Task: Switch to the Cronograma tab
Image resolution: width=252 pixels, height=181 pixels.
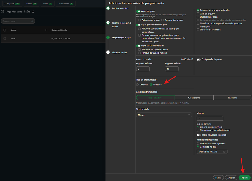Action: pyautogui.click(x=194, y=98)
